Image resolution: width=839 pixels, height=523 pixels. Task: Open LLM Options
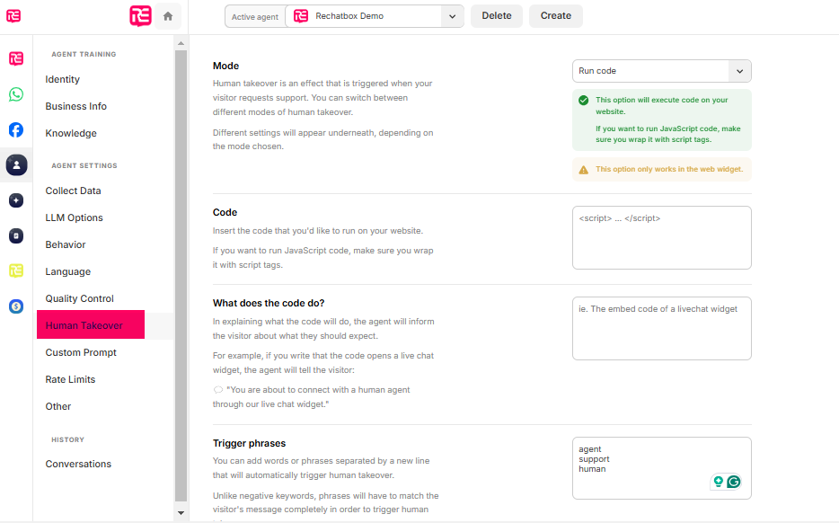pyautogui.click(x=74, y=217)
